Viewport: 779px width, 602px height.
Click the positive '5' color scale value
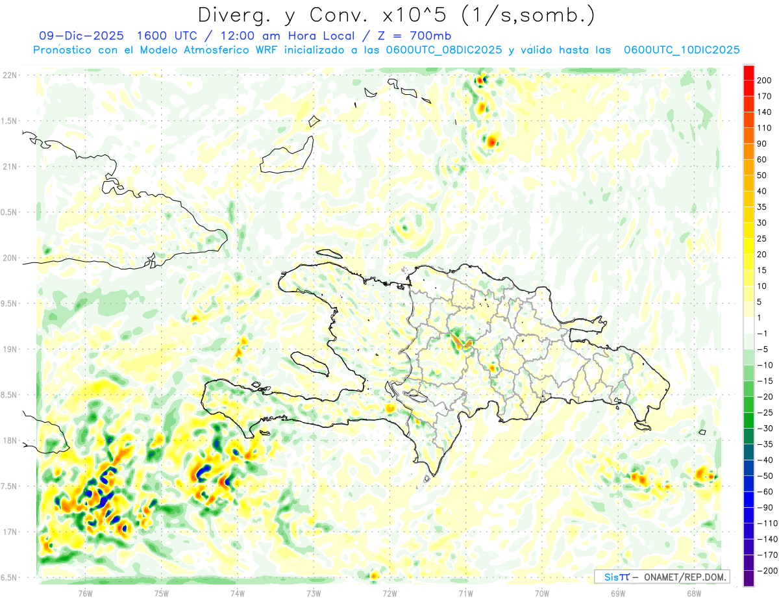click(x=761, y=302)
